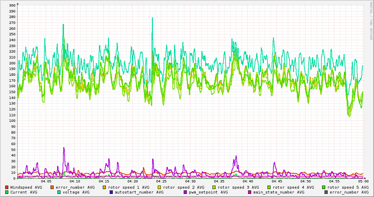Viewport: 374px width, 197px height.
Task: Click the 'rotor speed 3 AVG' legend label
Action: click(238, 188)
